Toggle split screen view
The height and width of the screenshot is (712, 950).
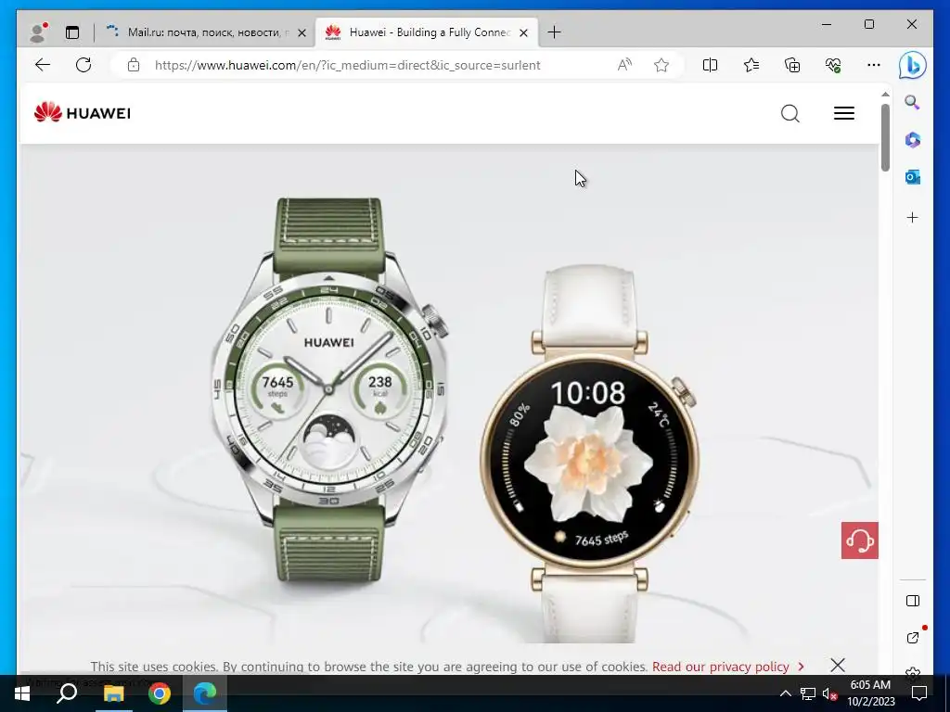point(710,65)
